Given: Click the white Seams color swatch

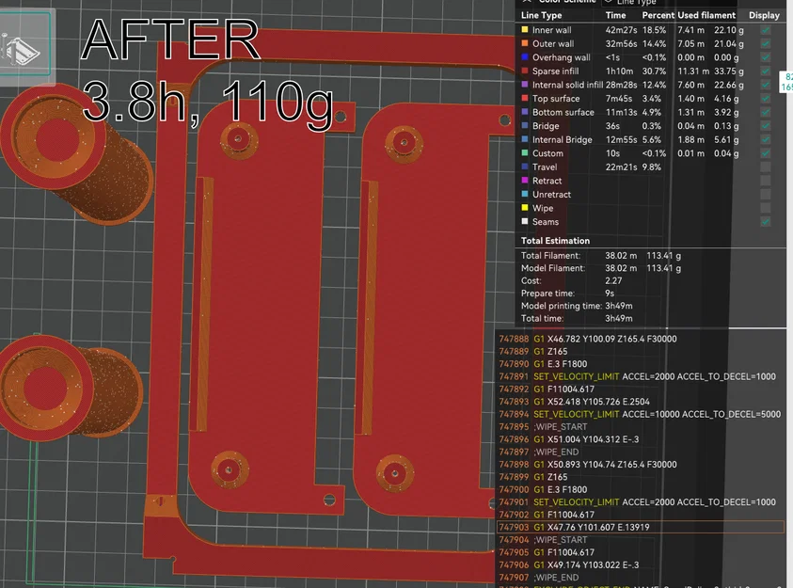Looking at the screenshot, I should [525, 221].
